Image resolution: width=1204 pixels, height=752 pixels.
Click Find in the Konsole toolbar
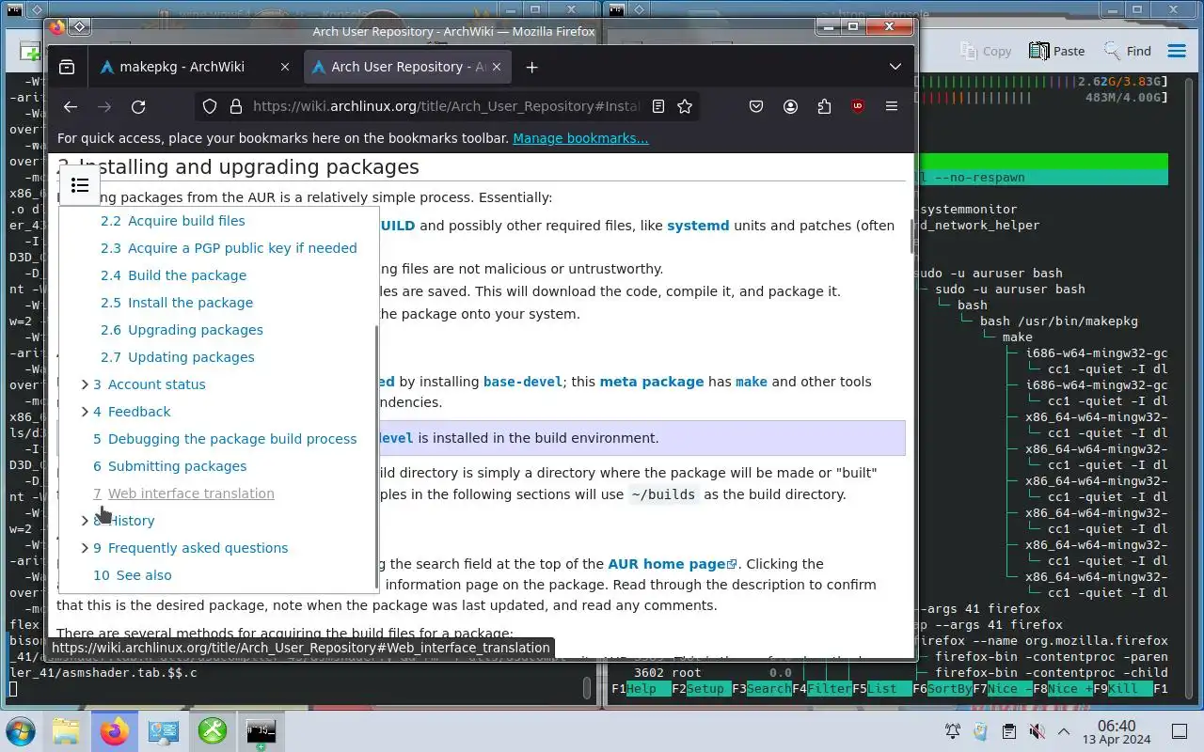coord(1126,51)
